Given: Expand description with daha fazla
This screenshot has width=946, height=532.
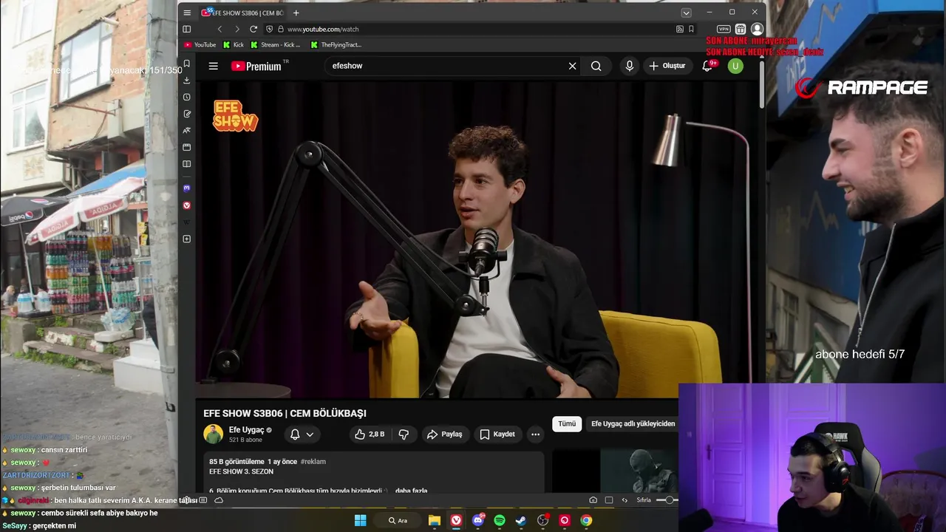Looking at the screenshot, I should [411, 491].
